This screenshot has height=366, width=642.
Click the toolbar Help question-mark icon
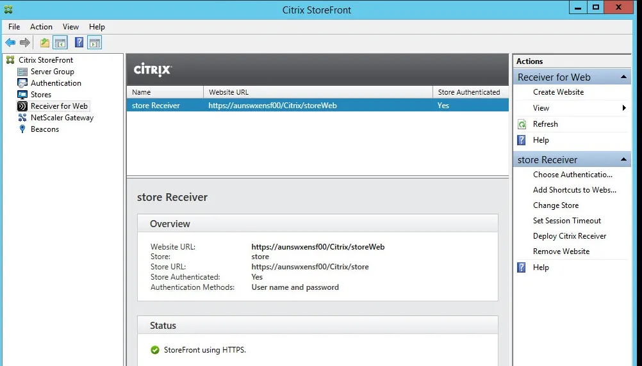(x=79, y=42)
